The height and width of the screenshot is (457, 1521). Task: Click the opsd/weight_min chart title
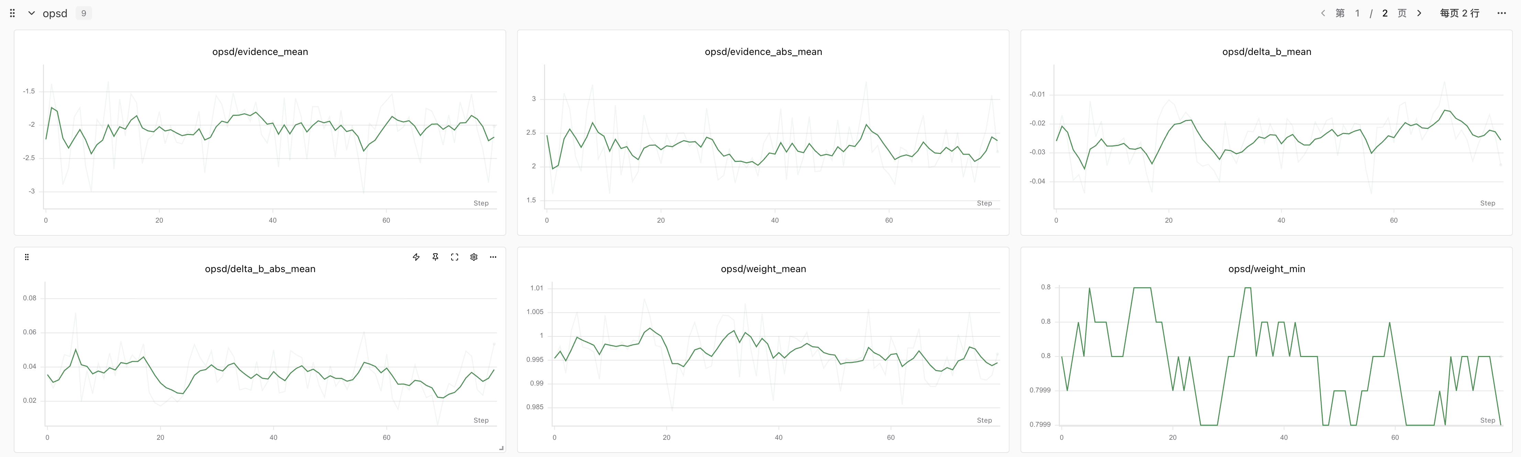pyautogui.click(x=1266, y=269)
